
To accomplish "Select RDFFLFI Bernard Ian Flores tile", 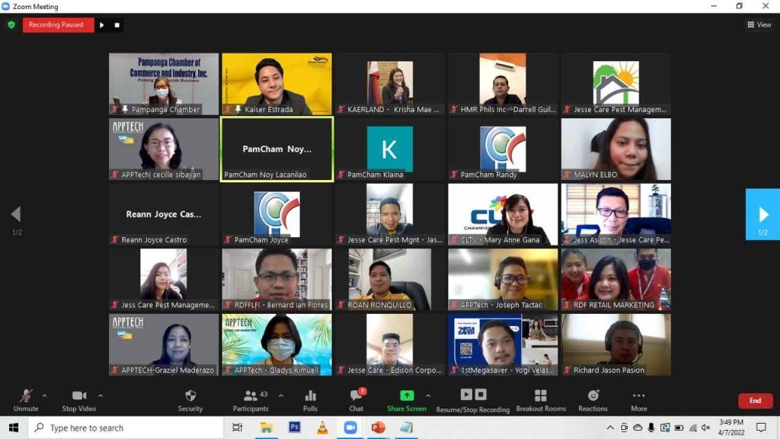I will coord(277,280).
